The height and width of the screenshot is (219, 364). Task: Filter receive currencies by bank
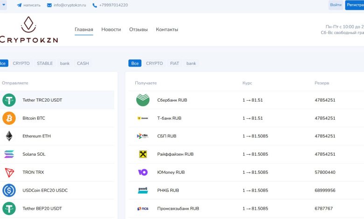click(x=191, y=63)
